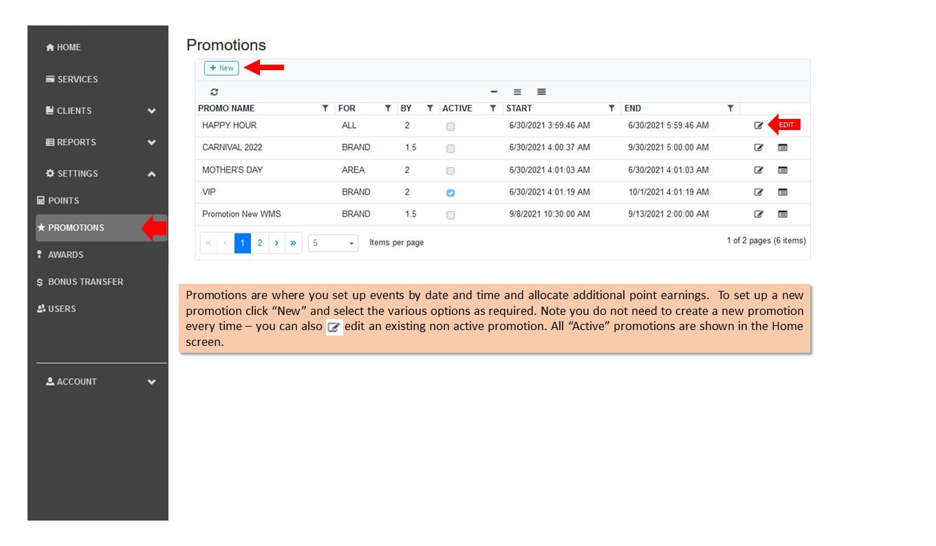Collapse the Settings submenu chevron
936x546 pixels.
click(x=151, y=174)
